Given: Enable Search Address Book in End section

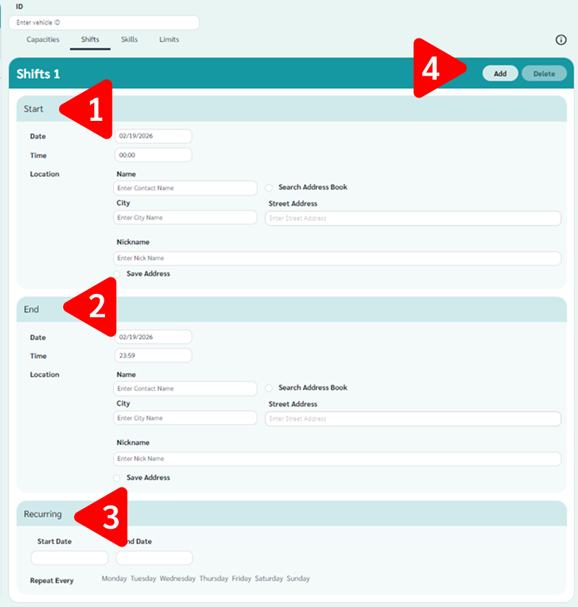Looking at the screenshot, I should (269, 388).
